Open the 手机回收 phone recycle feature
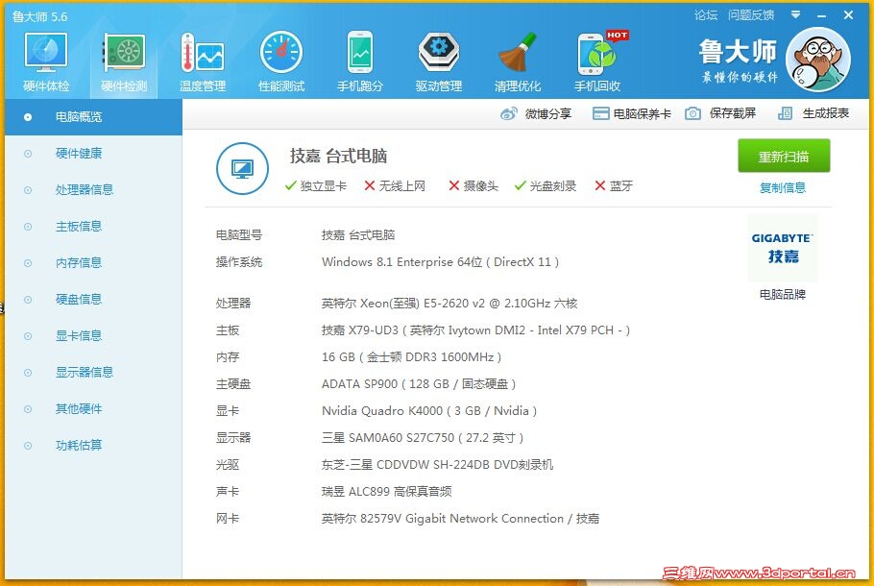 pos(595,60)
